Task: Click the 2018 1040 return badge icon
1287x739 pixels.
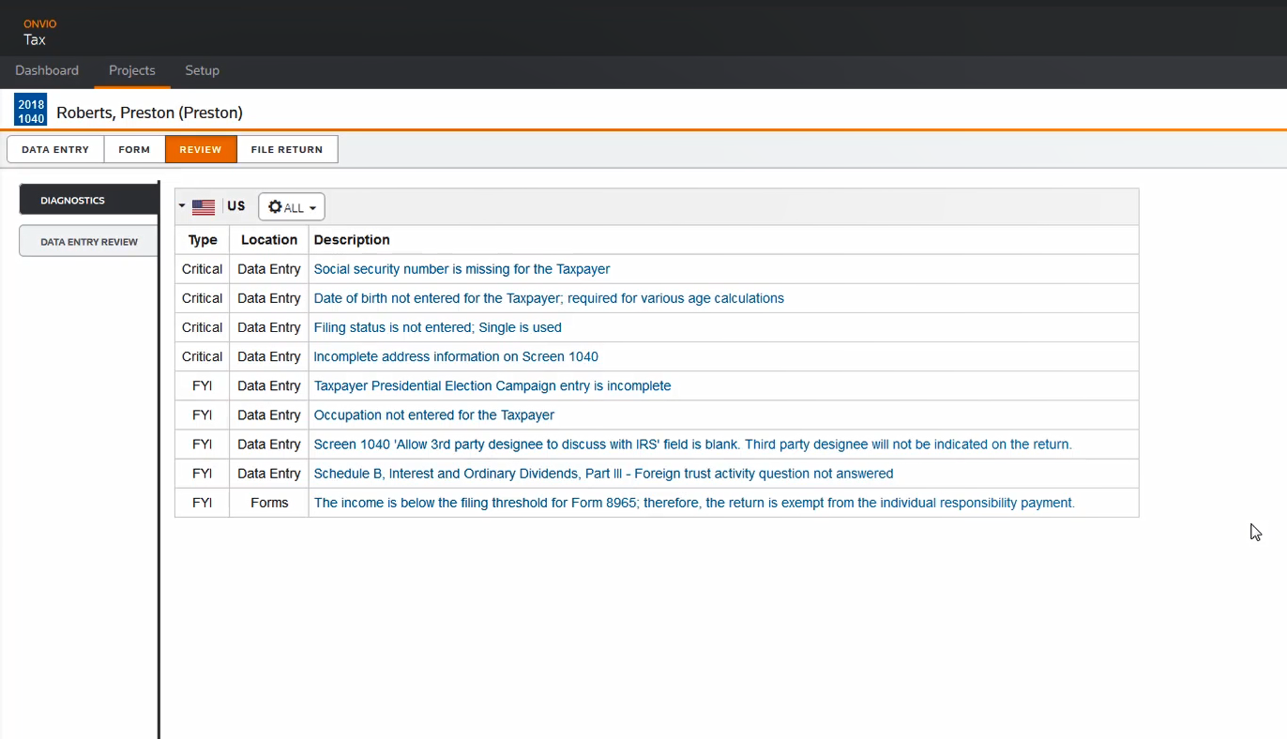Action: point(31,111)
